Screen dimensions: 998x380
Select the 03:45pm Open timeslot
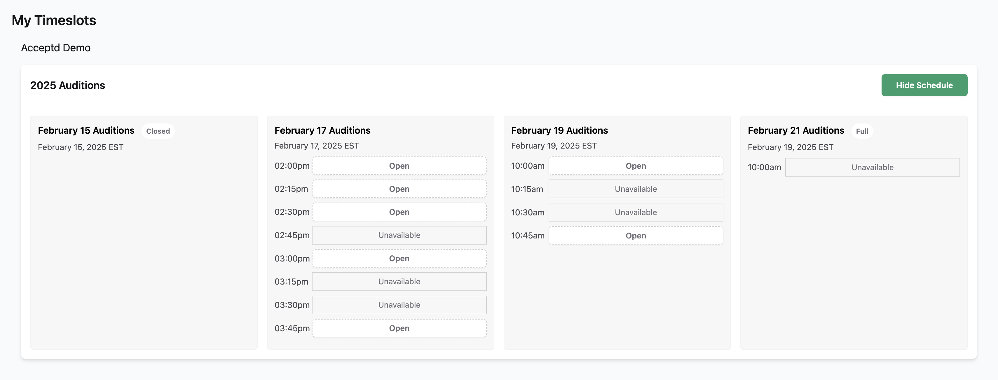point(399,328)
